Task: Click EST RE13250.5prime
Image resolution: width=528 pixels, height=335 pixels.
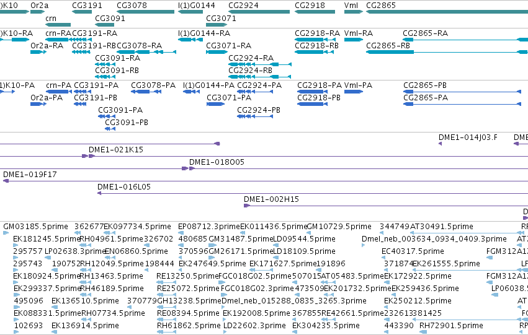Action: pyautogui.click(x=188, y=277)
